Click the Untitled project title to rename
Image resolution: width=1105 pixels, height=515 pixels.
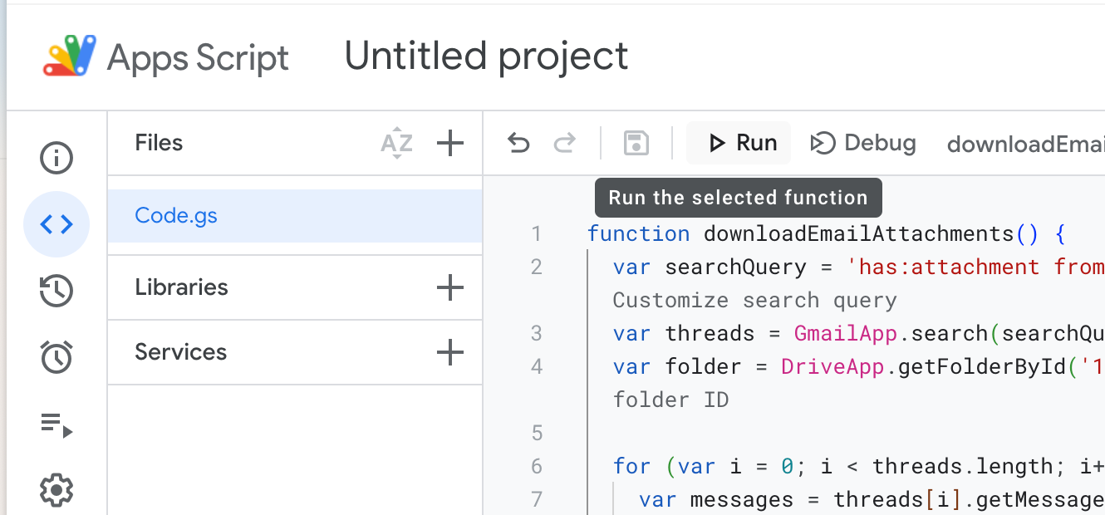486,56
